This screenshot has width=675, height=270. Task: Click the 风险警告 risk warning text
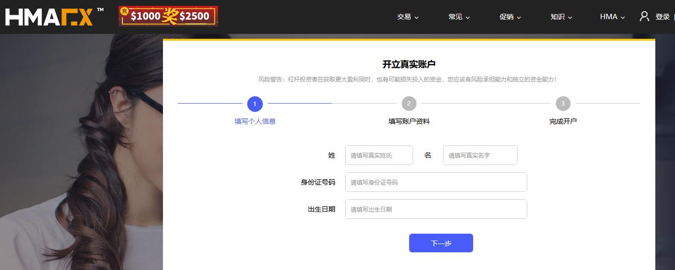click(x=408, y=80)
